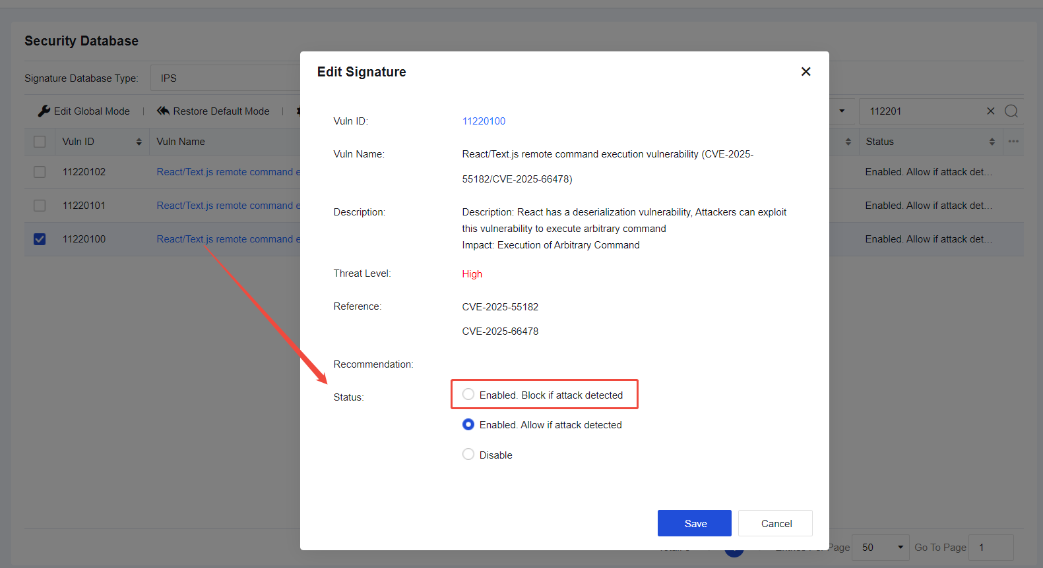Click the Edit Global Mode wrench button
This screenshot has width=1043, height=568.
tap(84, 111)
